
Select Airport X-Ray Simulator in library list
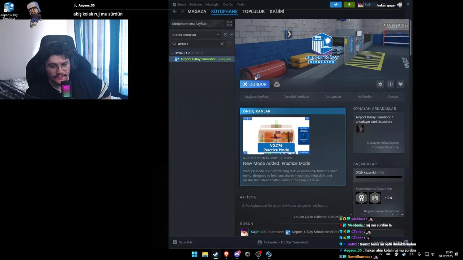tap(202, 59)
